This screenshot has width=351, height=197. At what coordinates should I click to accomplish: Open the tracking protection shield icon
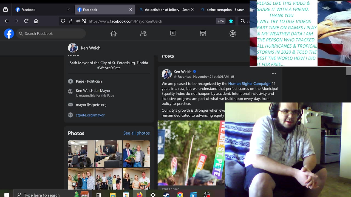point(63,21)
